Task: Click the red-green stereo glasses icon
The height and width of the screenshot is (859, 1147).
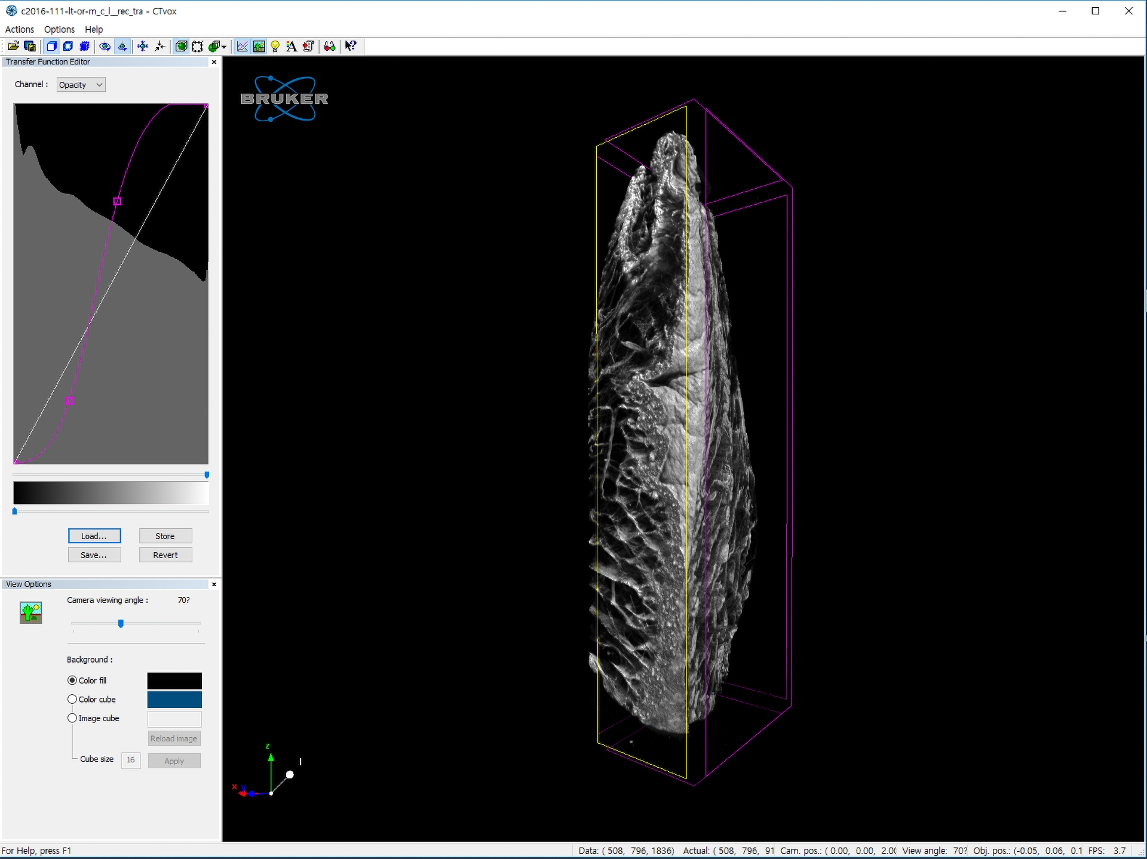Action: tap(329, 46)
